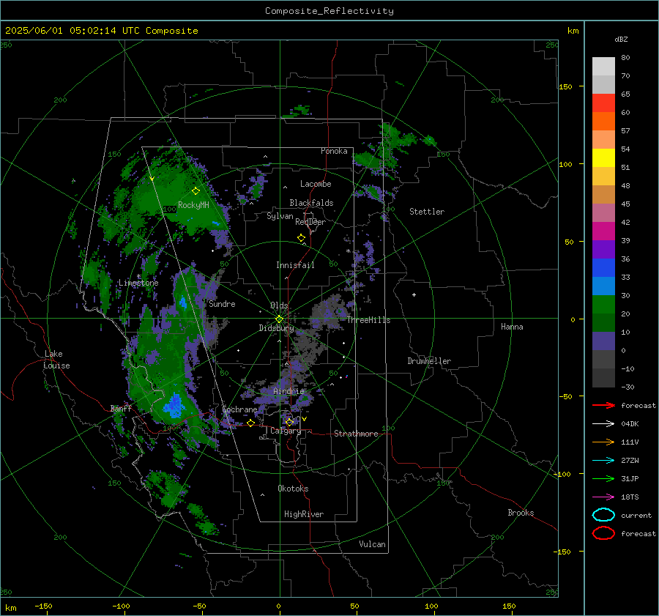Click the 150 tick label on right axis
Screen dimensions: 659x616
565,86
